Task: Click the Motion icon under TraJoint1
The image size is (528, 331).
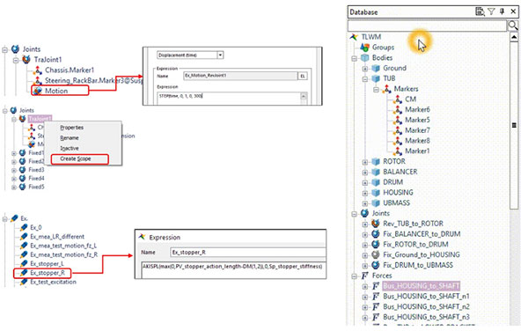Action: [x=38, y=91]
